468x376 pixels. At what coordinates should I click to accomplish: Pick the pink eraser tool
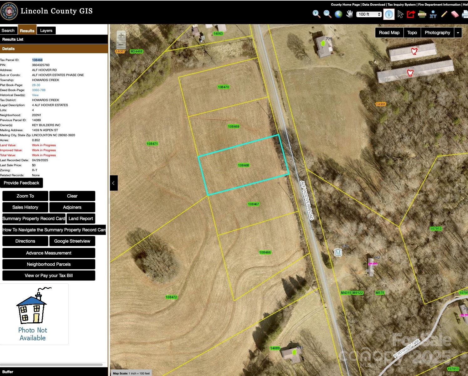pyautogui.click(x=455, y=14)
